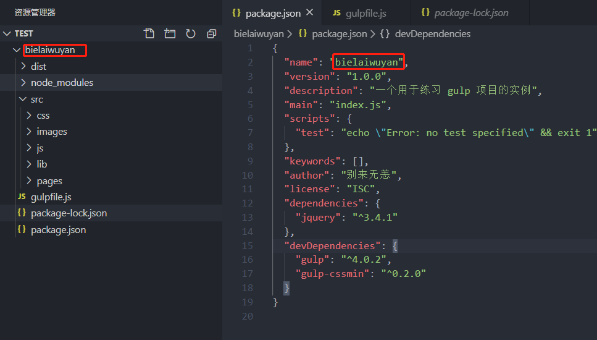Click the "^0.2.0" value on line 17
This screenshot has height=340, width=597.
click(403, 274)
